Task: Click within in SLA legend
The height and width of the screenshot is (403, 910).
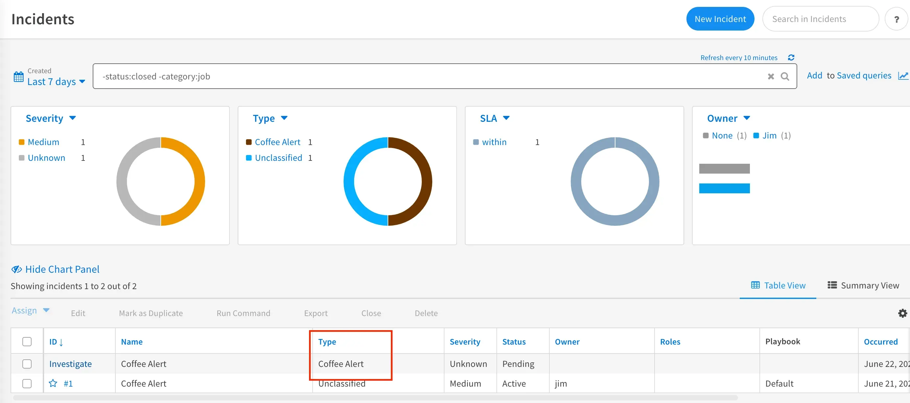Action: tap(494, 142)
